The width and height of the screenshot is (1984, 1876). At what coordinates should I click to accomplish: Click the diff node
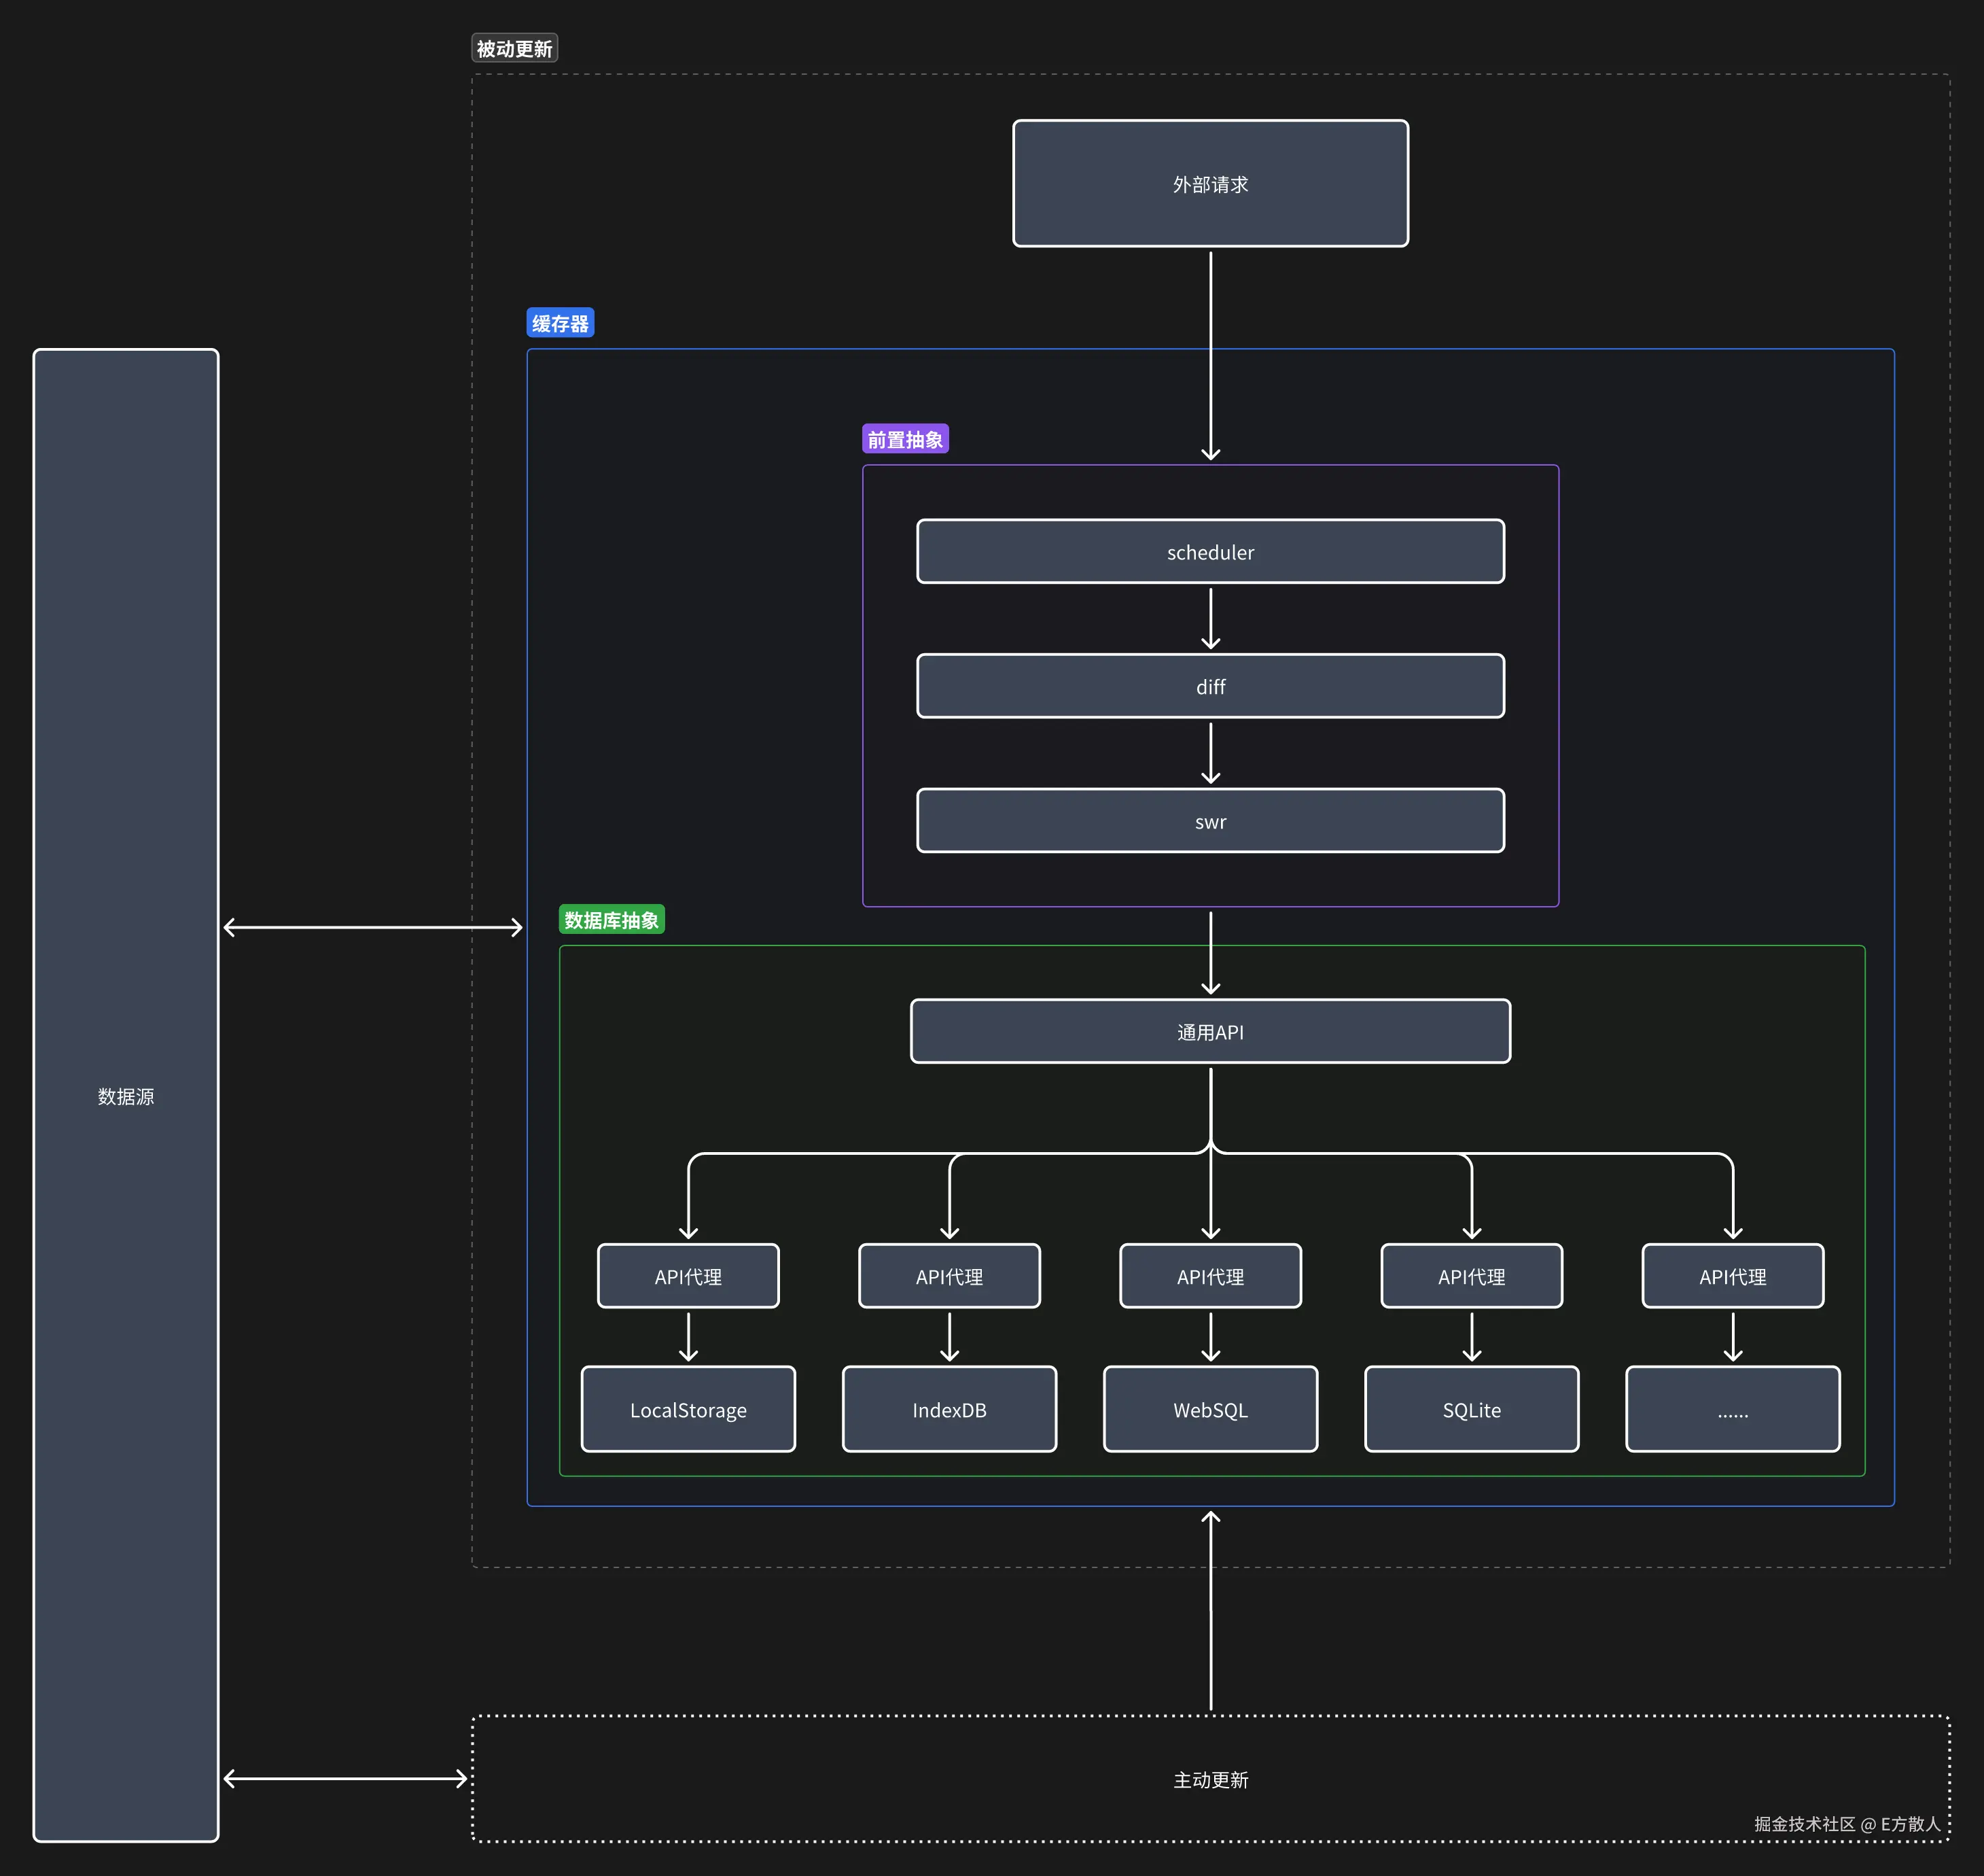click(1209, 687)
